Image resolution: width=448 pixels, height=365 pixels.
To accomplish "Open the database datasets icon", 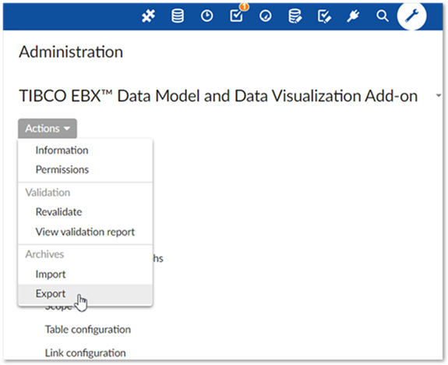I will pyautogui.click(x=178, y=16).
